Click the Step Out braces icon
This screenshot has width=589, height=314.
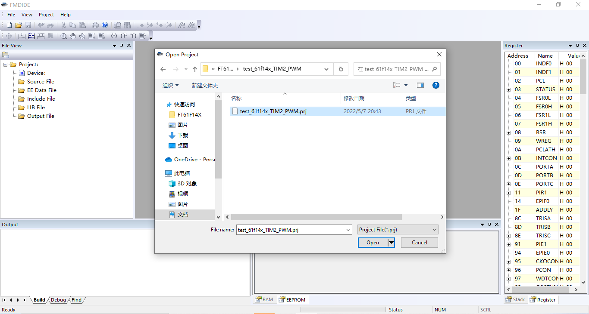click(x=133, y=36)
